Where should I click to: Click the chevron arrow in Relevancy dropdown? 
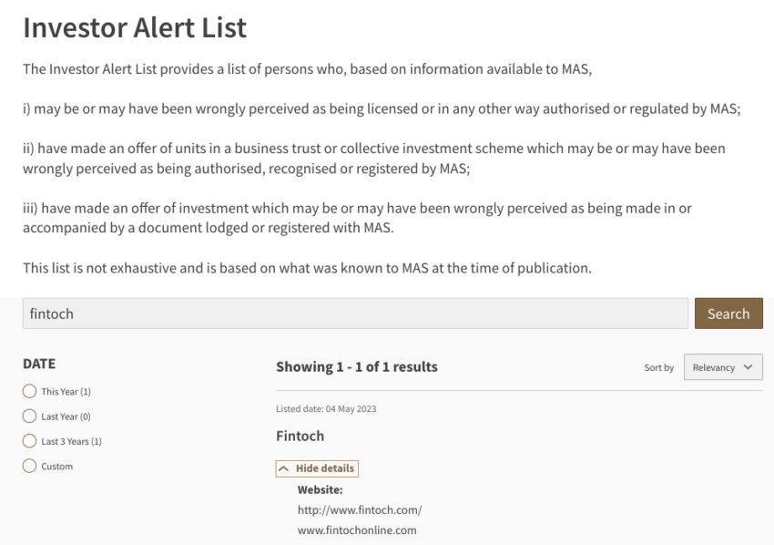pos(748,367)
